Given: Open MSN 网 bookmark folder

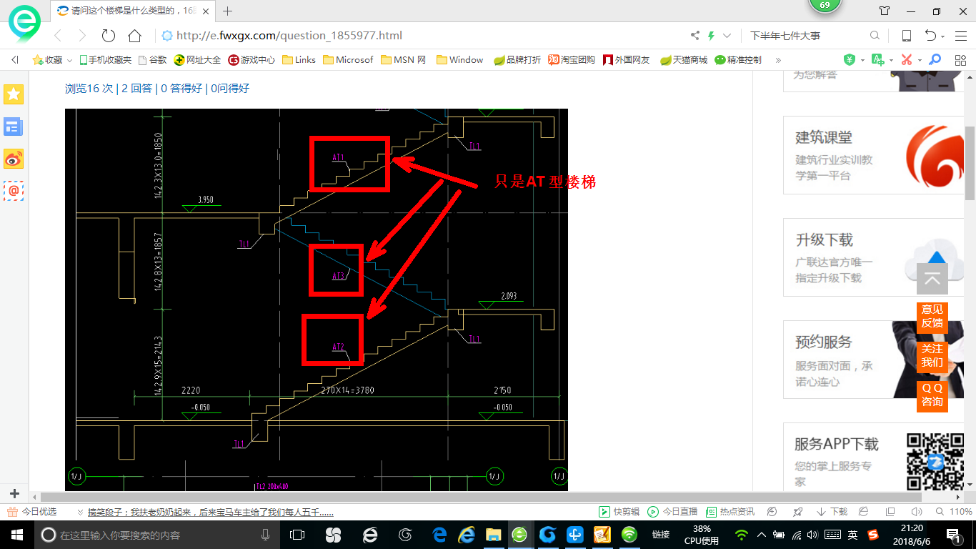Looking at the screenshot, I should (404, 60).
